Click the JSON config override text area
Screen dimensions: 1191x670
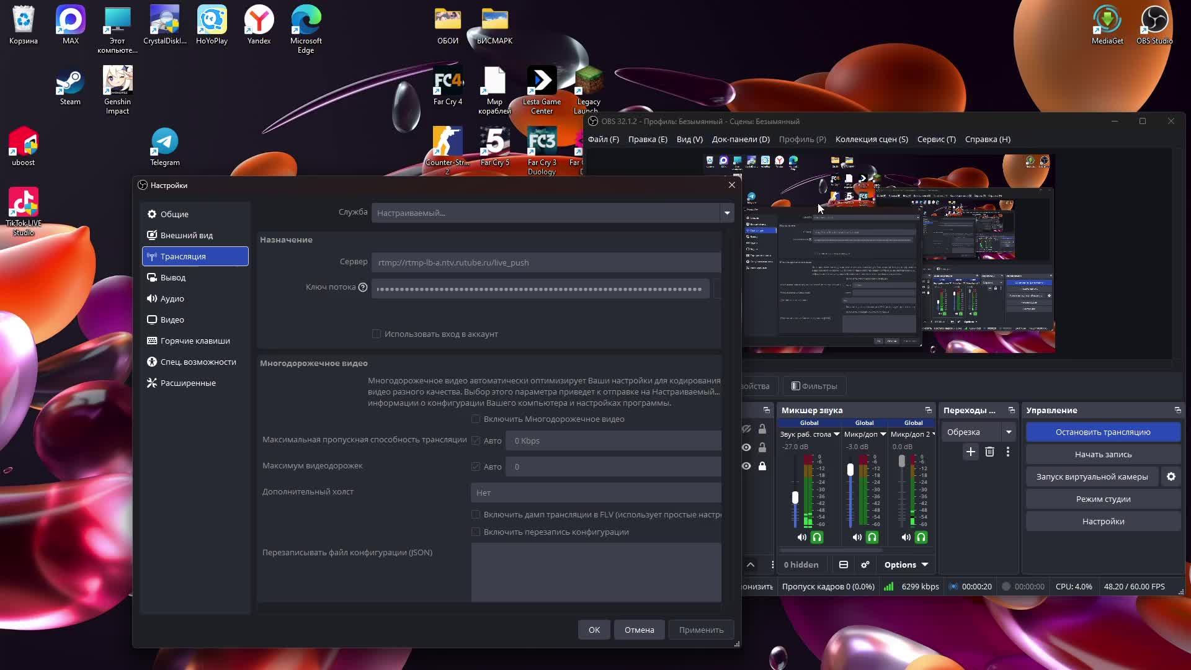(596, 572)
